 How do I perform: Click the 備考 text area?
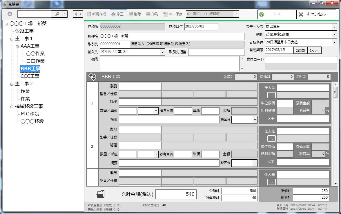point(170,64)
